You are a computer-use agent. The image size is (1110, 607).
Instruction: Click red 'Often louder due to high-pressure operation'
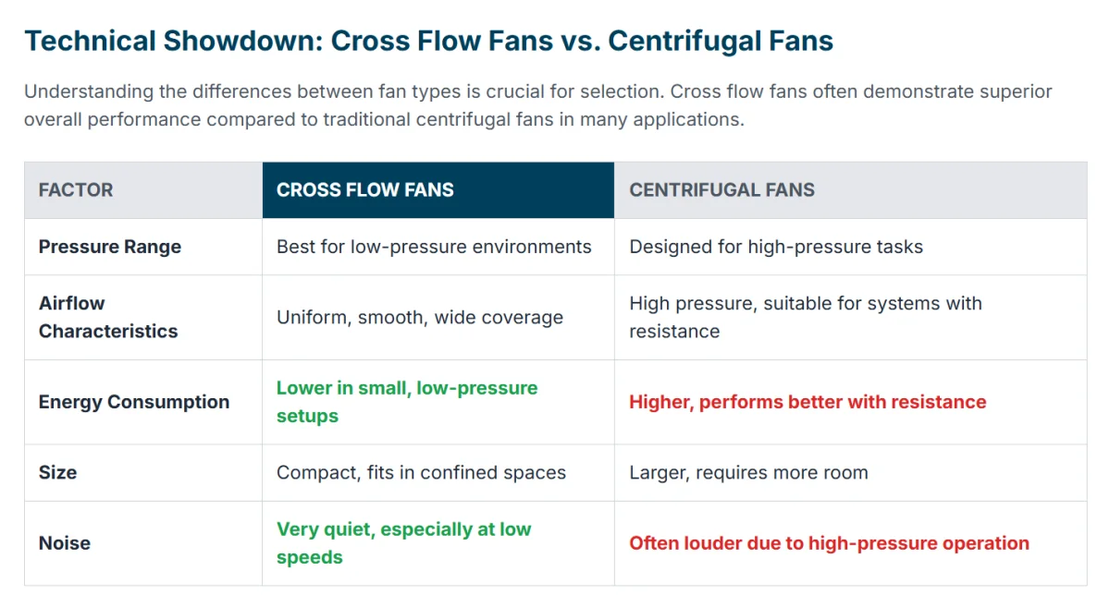(829, 543)
